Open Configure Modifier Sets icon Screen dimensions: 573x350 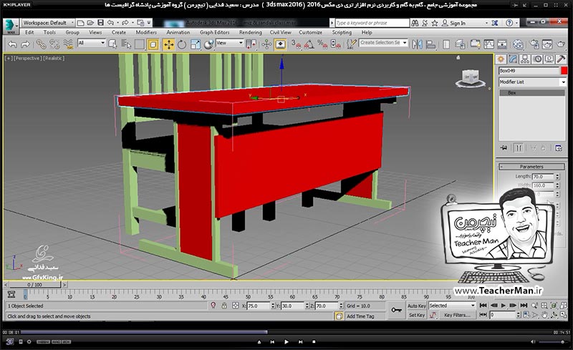click(559, 148)
